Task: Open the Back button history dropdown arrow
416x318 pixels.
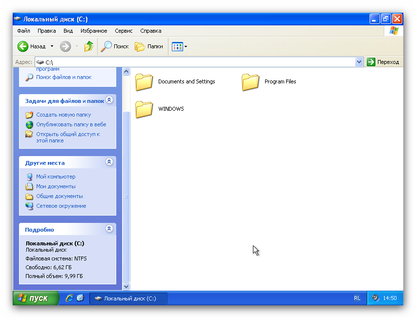Action: tap(52, 46)
